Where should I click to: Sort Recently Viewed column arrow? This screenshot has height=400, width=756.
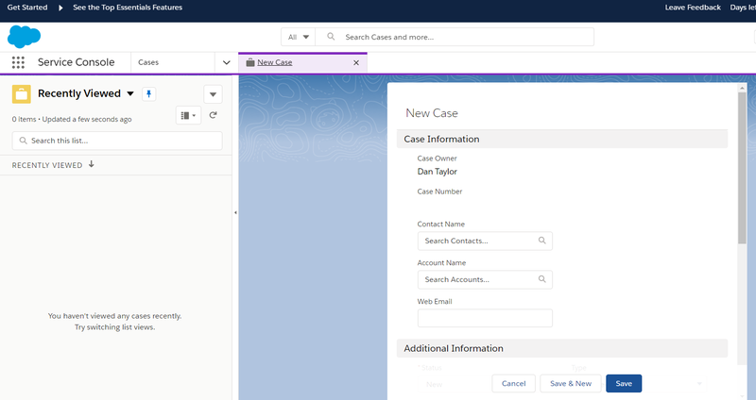coord(91,164)
